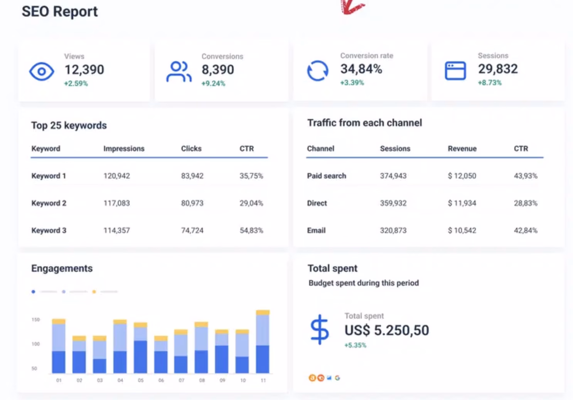Image resolution: width=573 pixels, height=400 pixels.
Task: Toggle the dark blue legend dot in Engagements
Action: pyautogui.click(x=34, y=292)
